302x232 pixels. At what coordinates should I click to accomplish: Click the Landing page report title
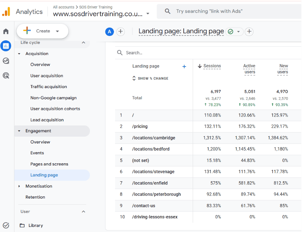point(181,31)
